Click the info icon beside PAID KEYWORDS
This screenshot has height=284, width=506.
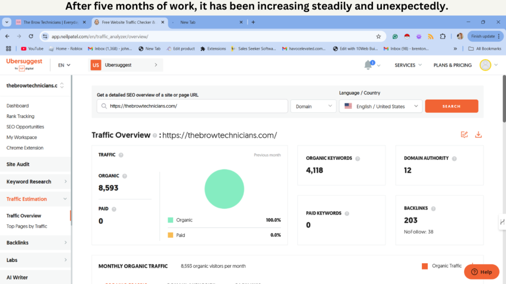pos(347,213)
